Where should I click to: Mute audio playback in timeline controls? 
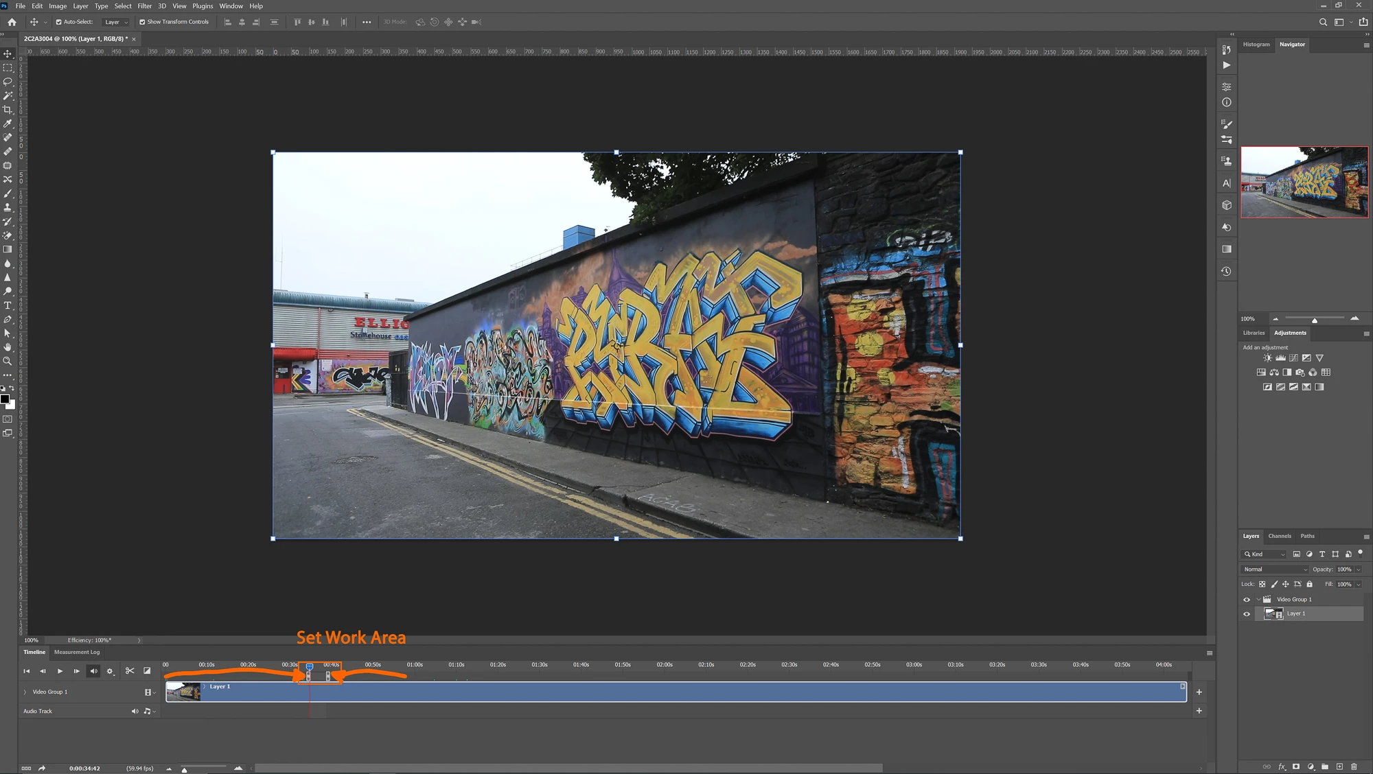click(x=93, y=671)
